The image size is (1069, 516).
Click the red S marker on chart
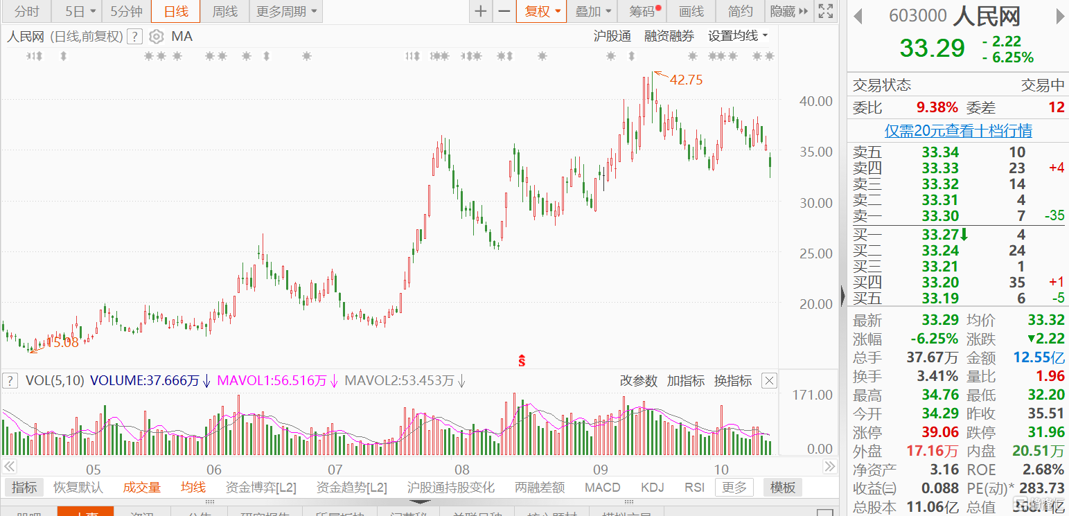point(522,360)
